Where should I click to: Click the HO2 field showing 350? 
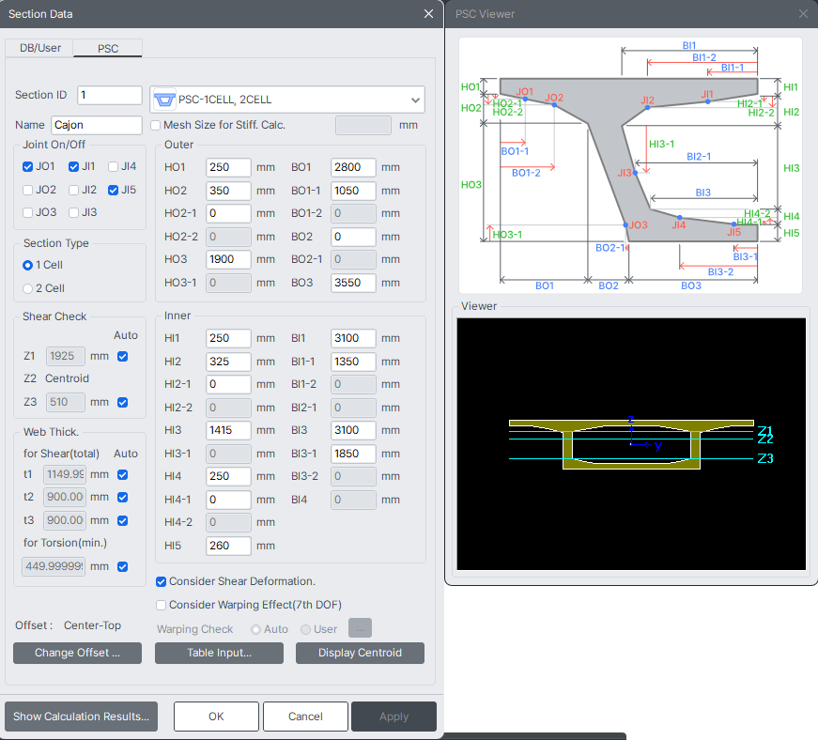[228, 191]
